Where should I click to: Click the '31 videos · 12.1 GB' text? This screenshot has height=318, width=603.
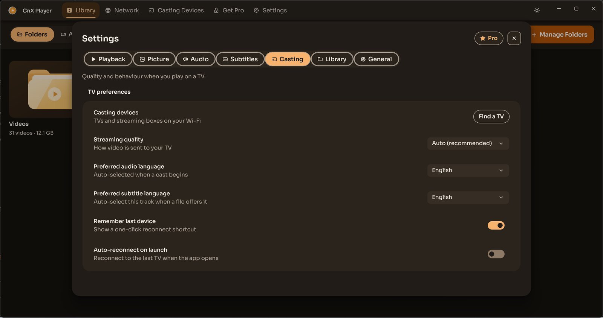[x=31, y=133]
